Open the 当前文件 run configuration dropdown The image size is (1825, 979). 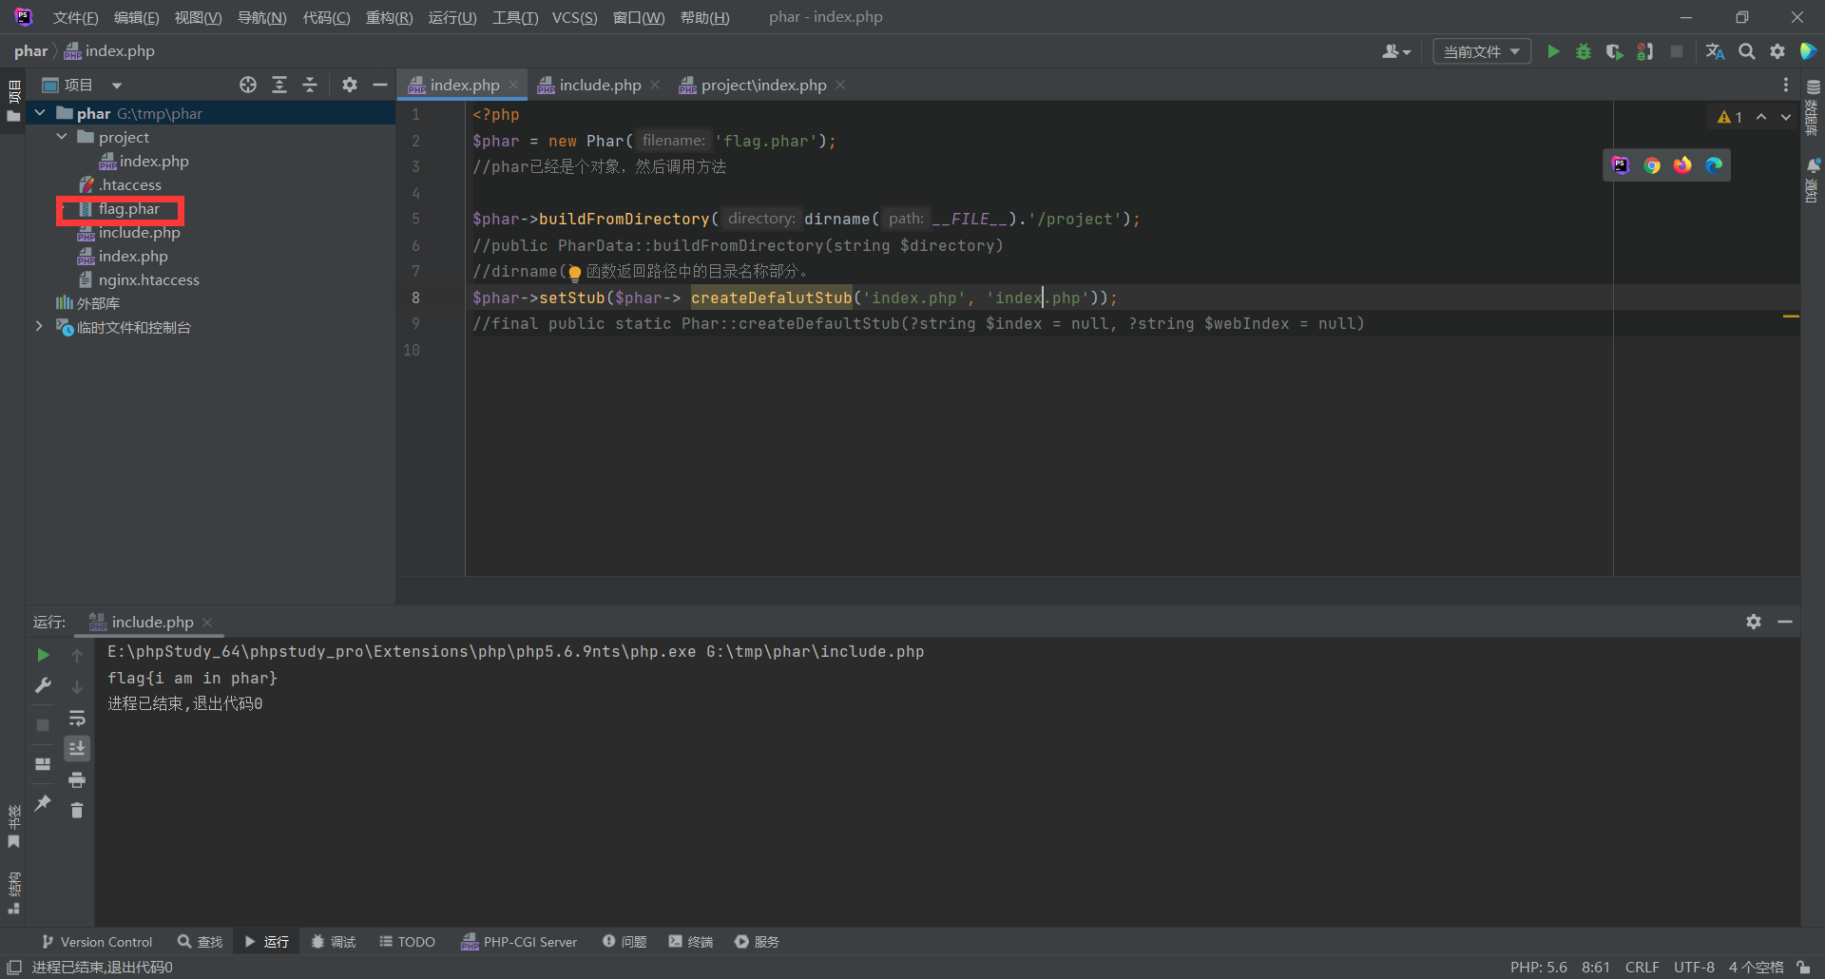pyautogui.click(x=1482, y=51)
